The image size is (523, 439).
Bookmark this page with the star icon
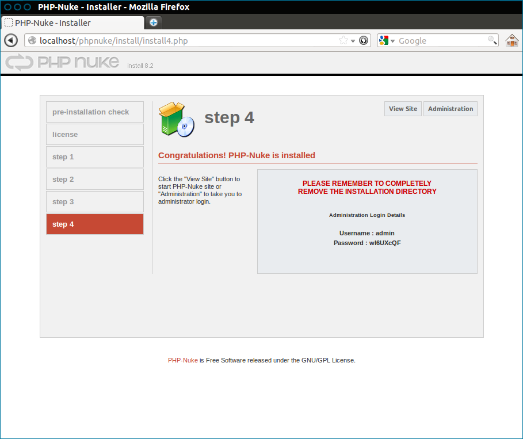click(343, 40)
